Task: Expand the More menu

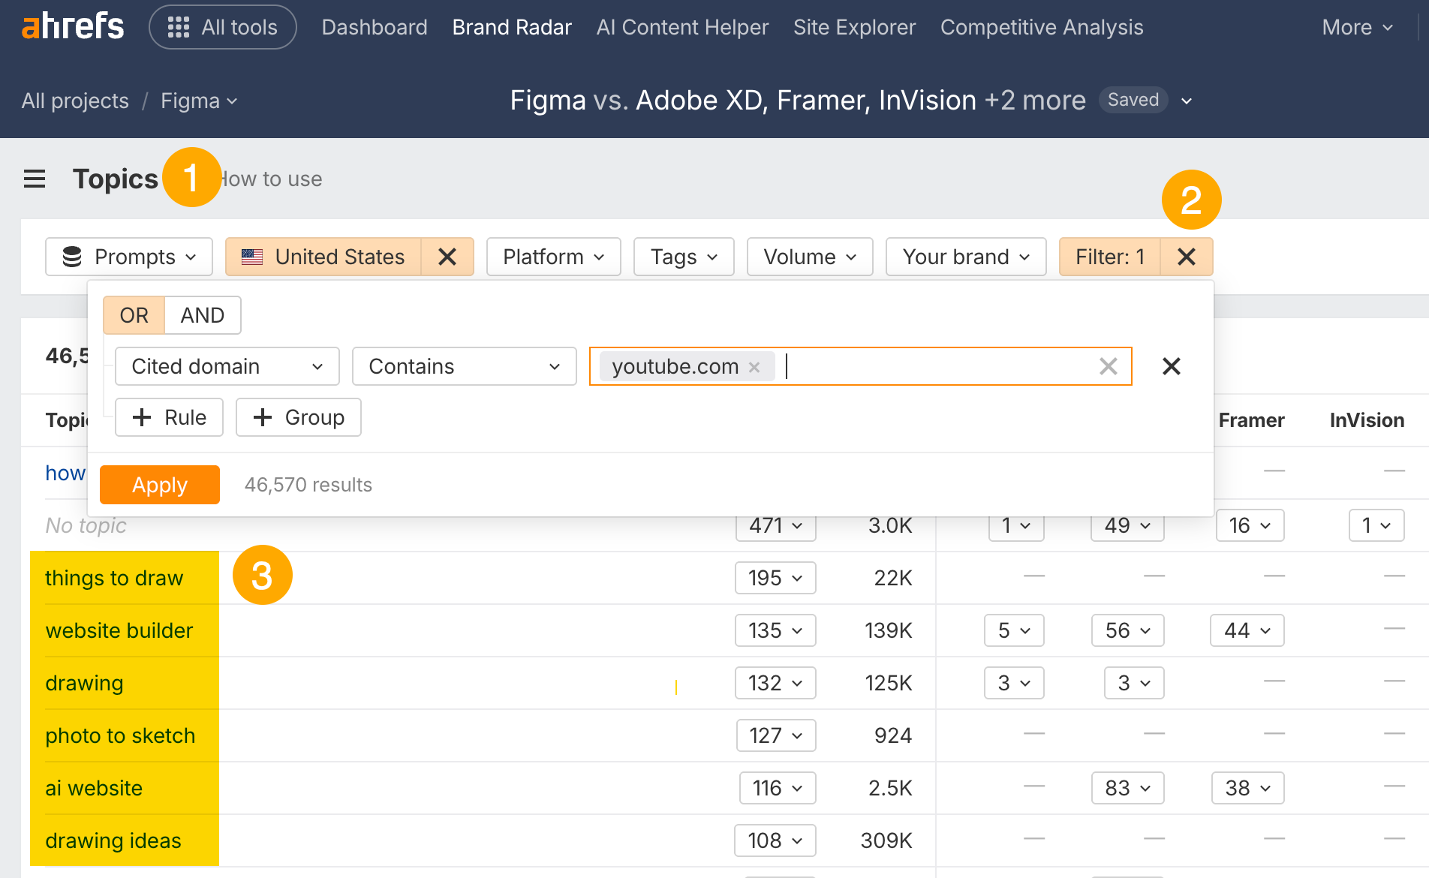Action: [1358, 27]
